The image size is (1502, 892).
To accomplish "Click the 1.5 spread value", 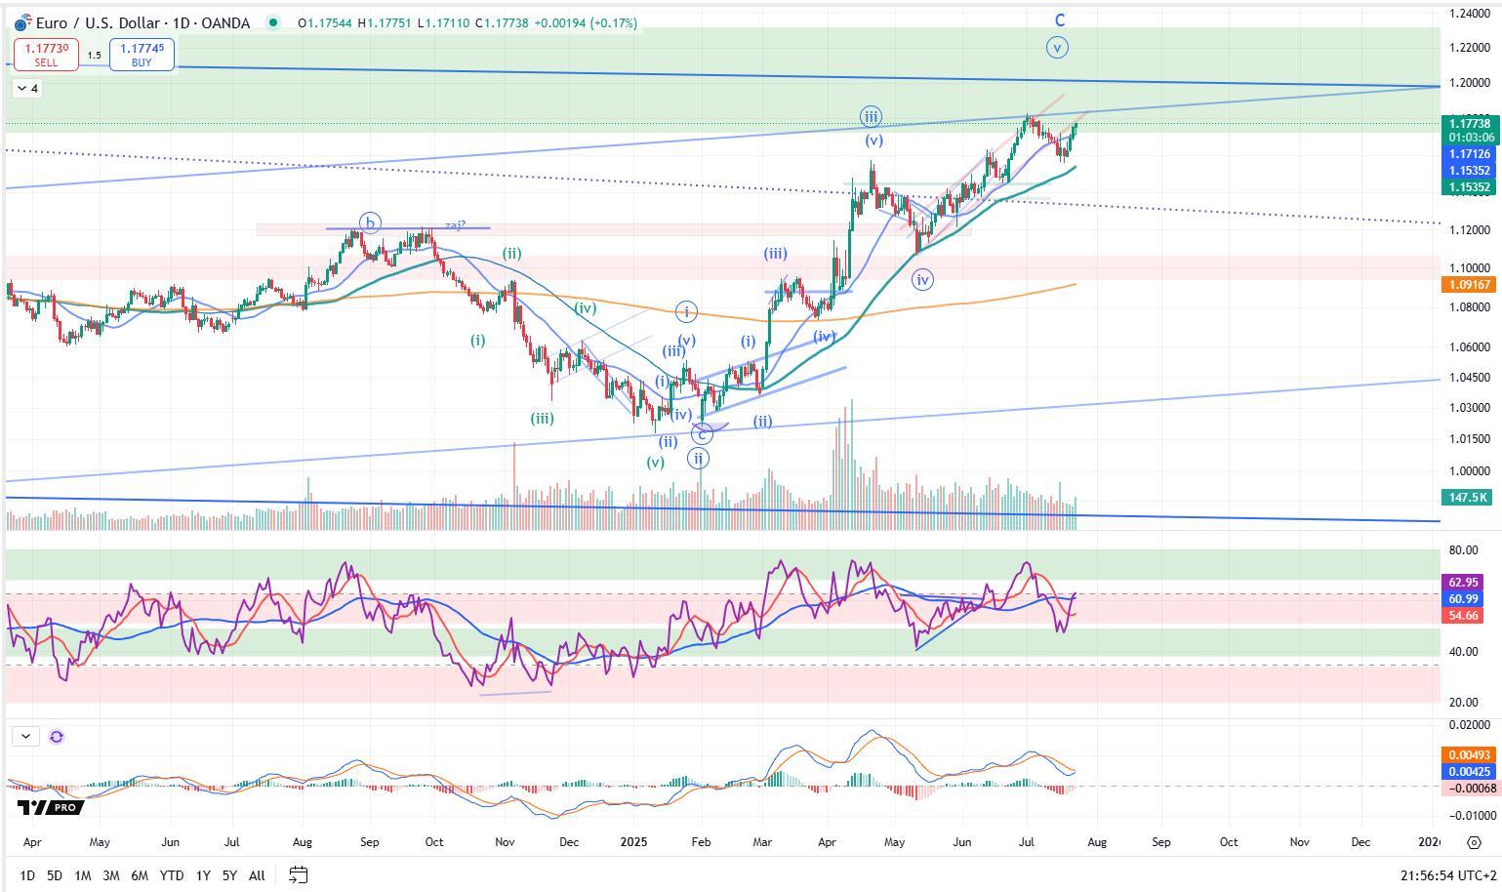I will click(x=94, y=55).
